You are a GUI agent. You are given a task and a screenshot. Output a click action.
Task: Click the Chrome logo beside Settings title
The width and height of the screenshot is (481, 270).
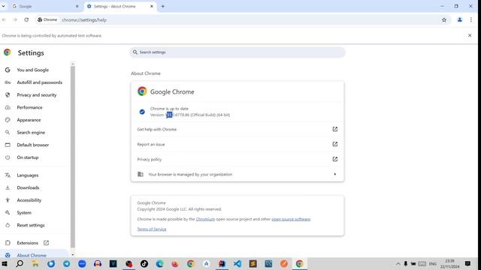[8, 52]
